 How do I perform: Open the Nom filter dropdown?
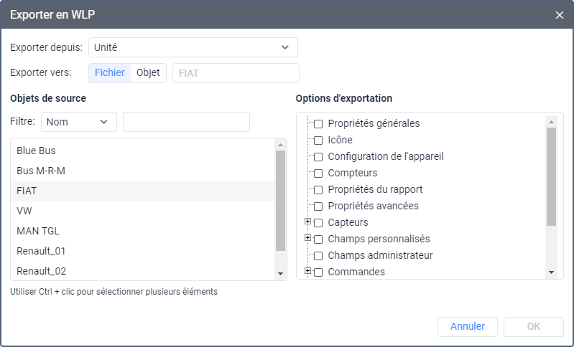[79, 122]
